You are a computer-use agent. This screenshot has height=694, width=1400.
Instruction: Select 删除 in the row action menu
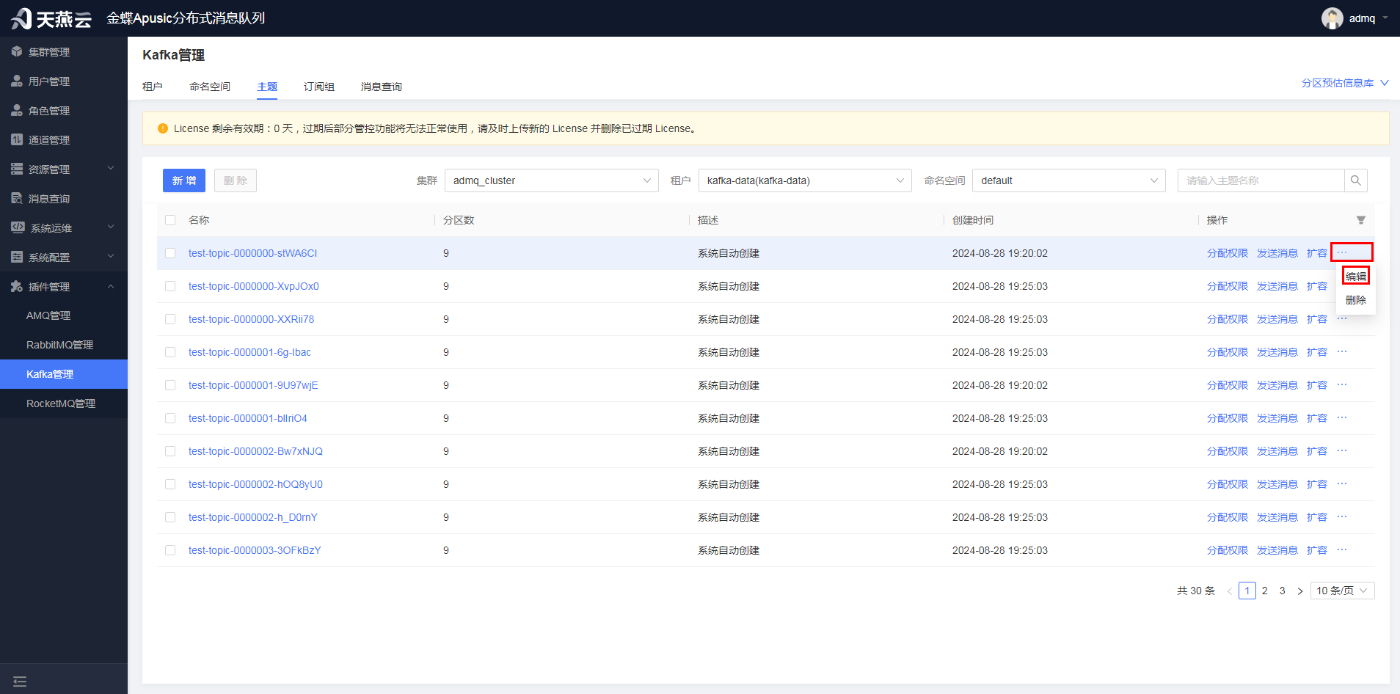tap(1356, 300)
